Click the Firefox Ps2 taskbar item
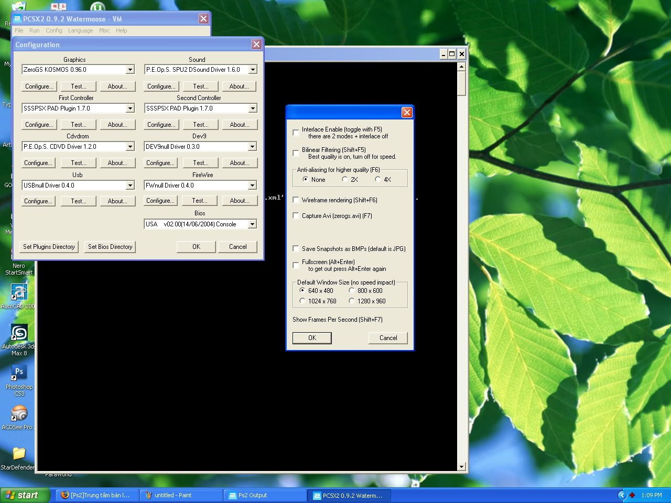The width and height of the screenshot is (671, 503). (x=96, y=495)
